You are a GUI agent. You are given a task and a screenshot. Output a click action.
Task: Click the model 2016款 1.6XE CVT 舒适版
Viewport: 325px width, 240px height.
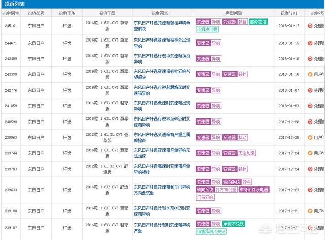pyautogui.click(x=107, y=190)
